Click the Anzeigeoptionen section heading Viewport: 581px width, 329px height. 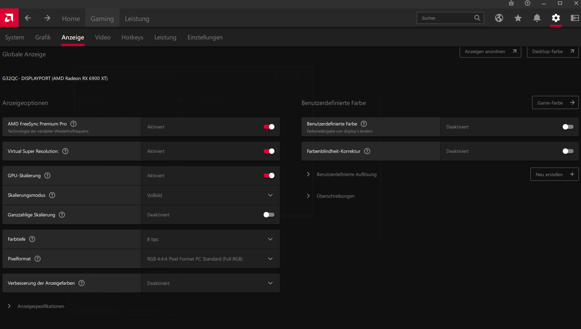pos(25,103)
